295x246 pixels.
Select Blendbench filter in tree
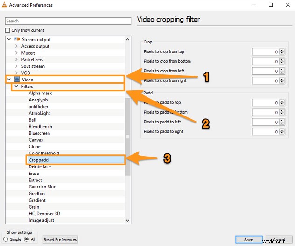pyautogui.click(x=41, y=126)
